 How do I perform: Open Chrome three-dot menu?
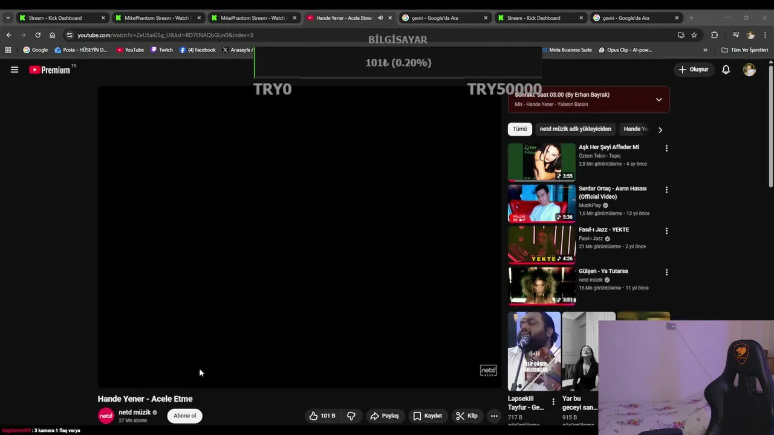[765, 35]
